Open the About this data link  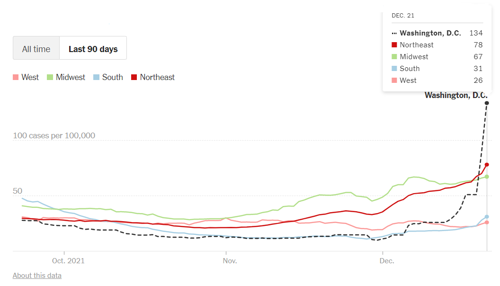coord(36,275)
